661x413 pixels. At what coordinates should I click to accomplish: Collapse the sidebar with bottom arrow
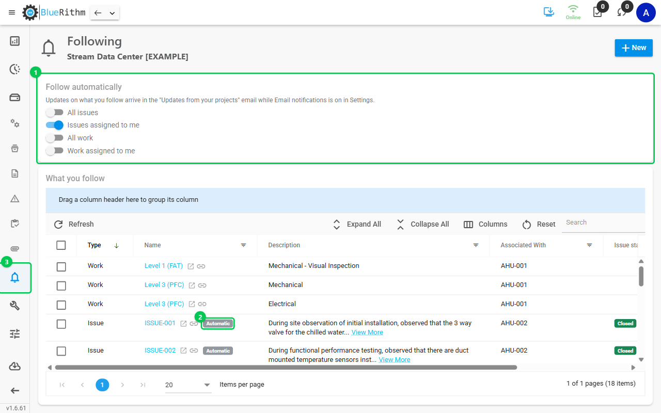pyautogui.click(x=15, y=391)
